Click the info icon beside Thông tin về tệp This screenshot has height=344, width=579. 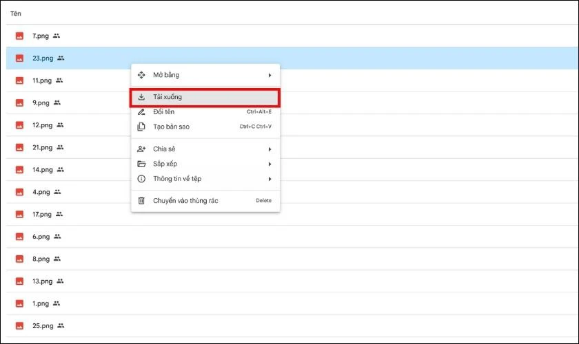click(141, 179)
